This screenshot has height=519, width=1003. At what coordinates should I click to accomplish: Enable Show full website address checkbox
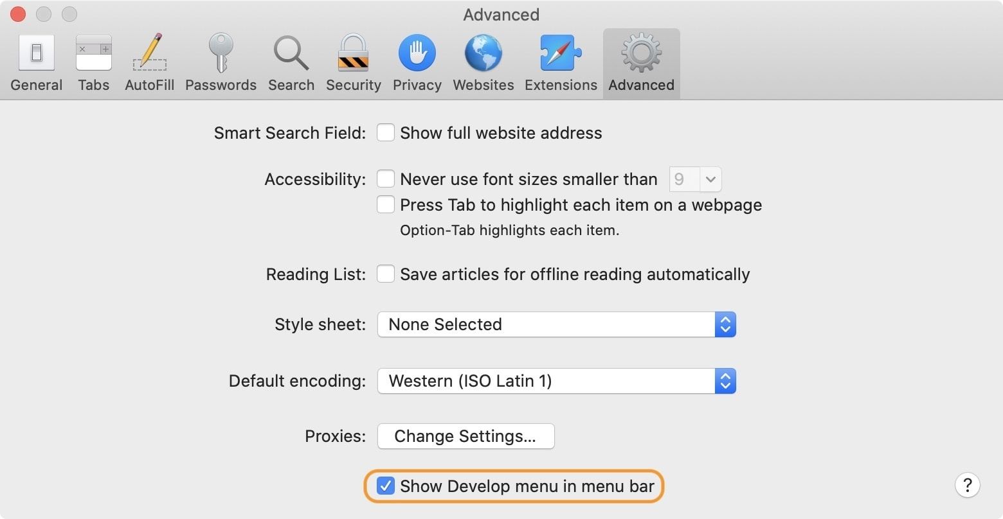(x=386, y=133)
